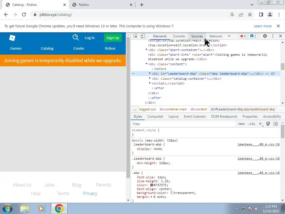Click the browser forward arrow

click(x=15, y=14)
